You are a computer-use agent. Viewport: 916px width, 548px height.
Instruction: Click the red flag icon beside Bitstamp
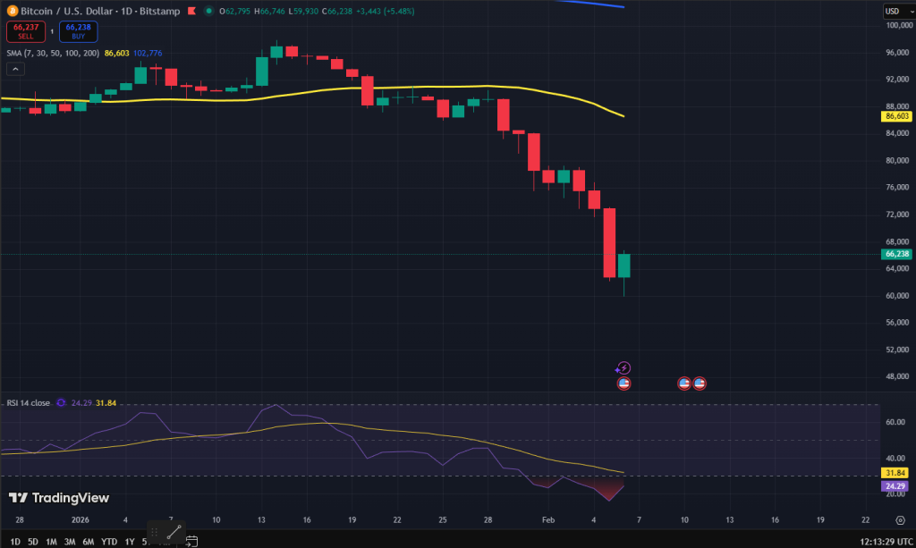tap(191, 11)
